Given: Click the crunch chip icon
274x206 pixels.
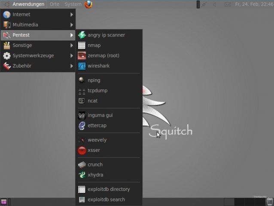Looking at the screenshot, I should coord(82,165).
